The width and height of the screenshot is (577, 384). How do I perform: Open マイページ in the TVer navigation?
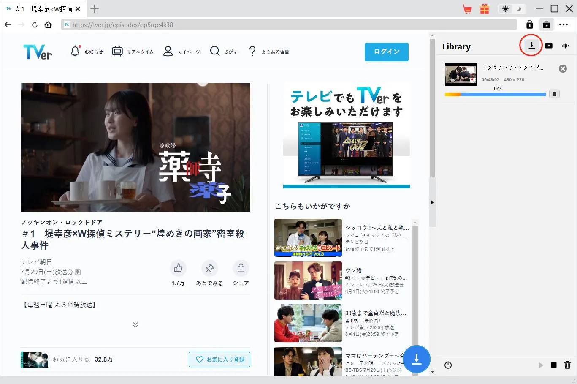[x=182, y=52]
